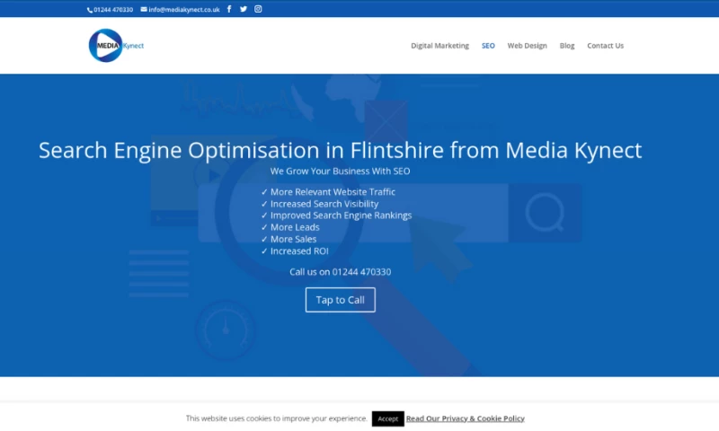719x431 pixels.
Task: Click the 'Improved Search Engine Rankings' bullet
Action: [341, 215]
